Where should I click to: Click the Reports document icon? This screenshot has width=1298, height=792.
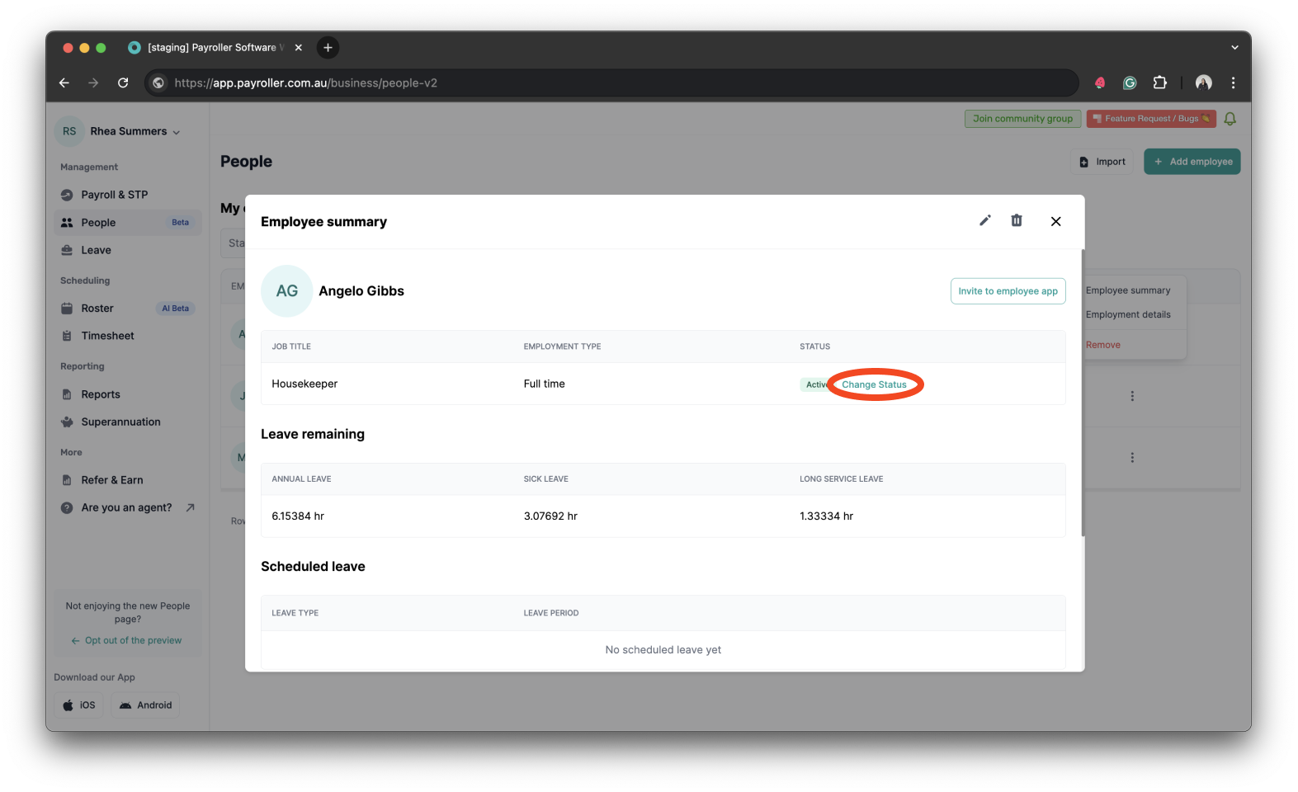pos(67,394)
